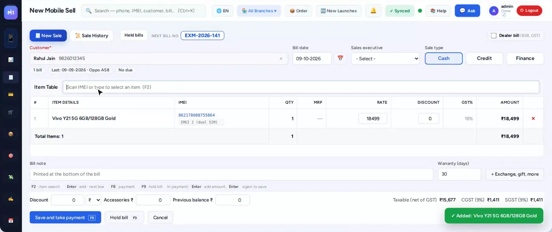Click Save and take payment button
The image size is (552, 232).
tap(65, 217)
